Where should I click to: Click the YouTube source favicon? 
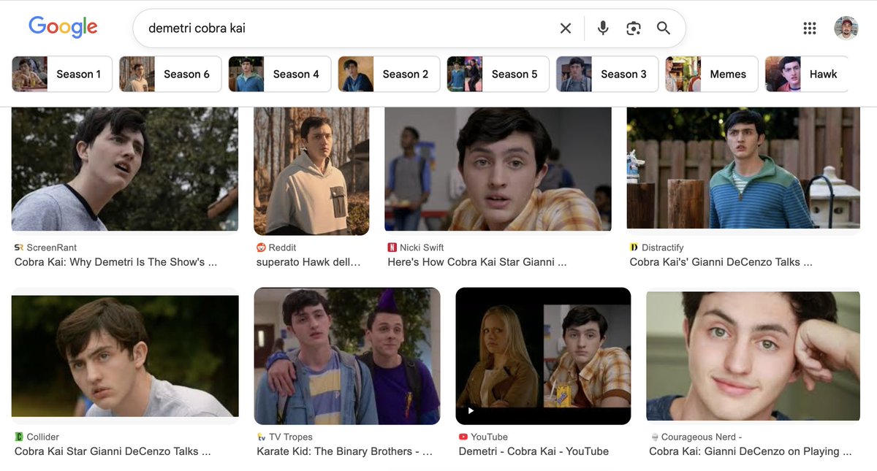(x=463, y=437)
